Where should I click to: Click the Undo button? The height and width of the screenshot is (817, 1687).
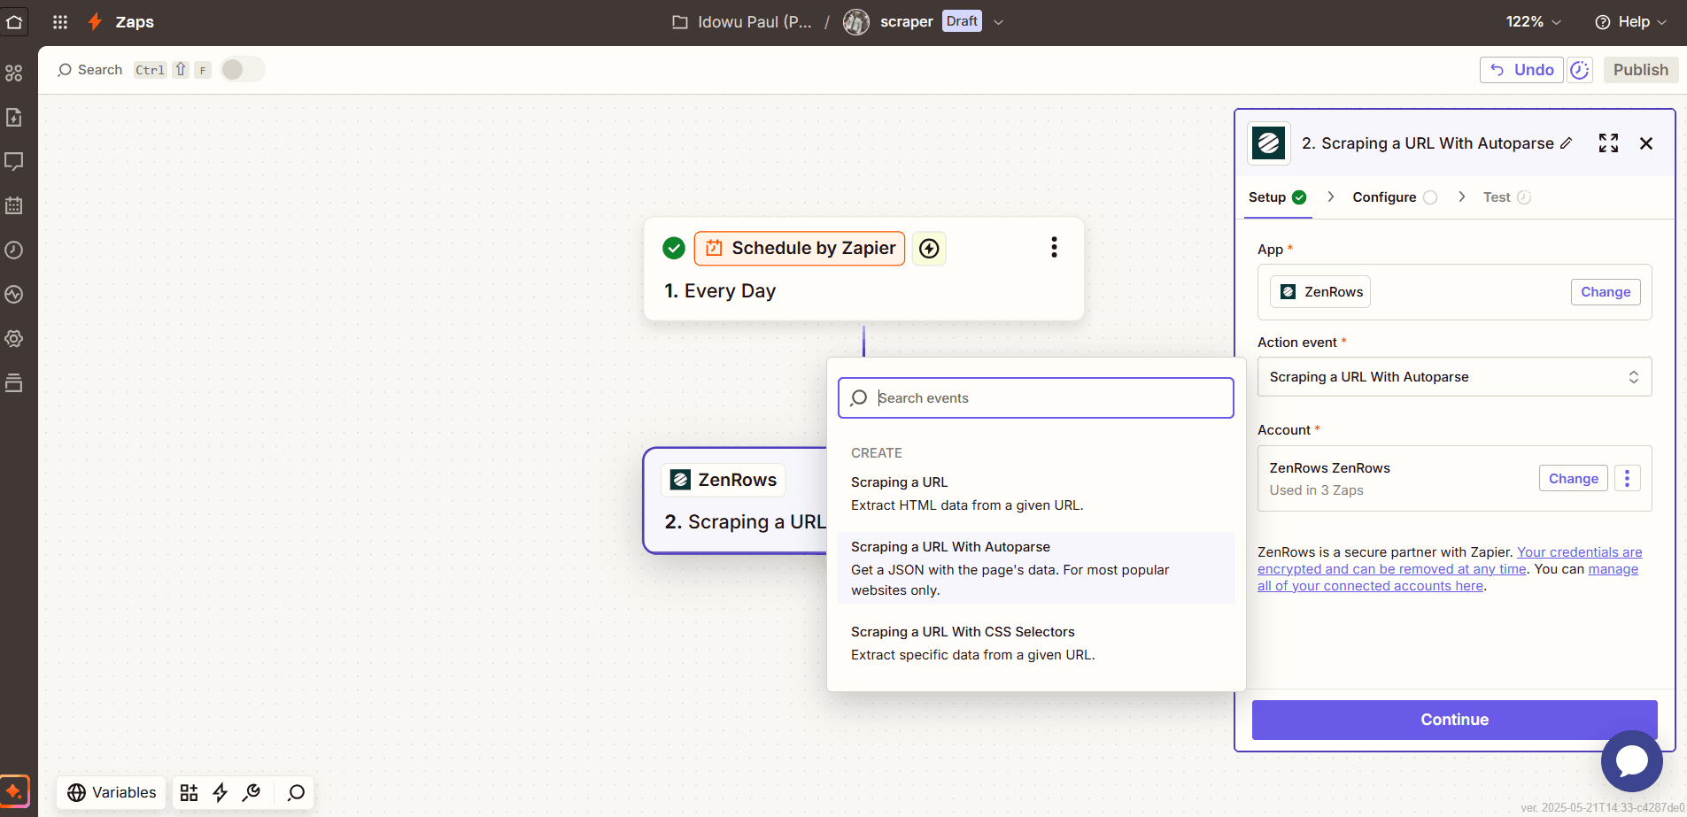(1521, 70)
